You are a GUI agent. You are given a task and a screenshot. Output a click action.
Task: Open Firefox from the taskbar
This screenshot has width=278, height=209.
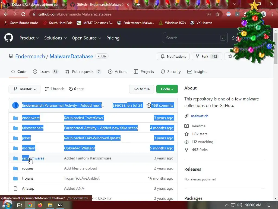(x=40, y=205)
